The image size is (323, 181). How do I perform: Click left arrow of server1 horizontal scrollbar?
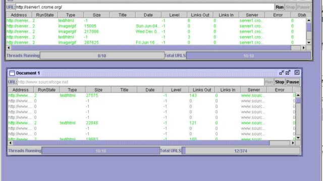tap(9, 48)
